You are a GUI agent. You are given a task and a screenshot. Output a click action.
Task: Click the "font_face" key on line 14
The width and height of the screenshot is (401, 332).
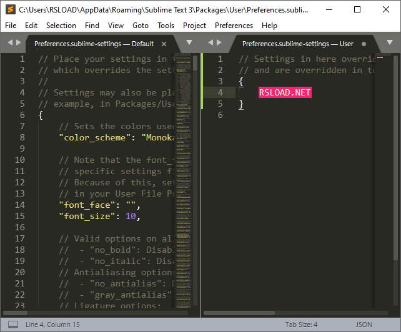click(87, 205)
